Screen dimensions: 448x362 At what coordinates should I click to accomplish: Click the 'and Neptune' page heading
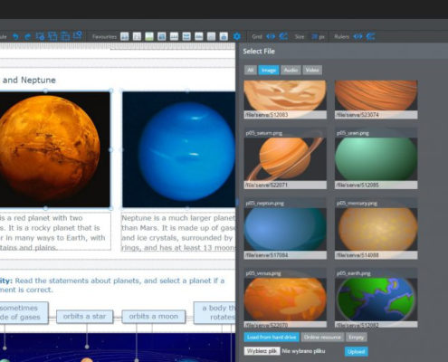29,81
